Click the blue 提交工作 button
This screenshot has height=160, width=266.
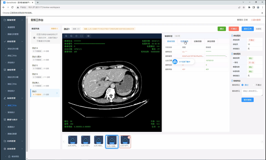[x=247, y=29]
